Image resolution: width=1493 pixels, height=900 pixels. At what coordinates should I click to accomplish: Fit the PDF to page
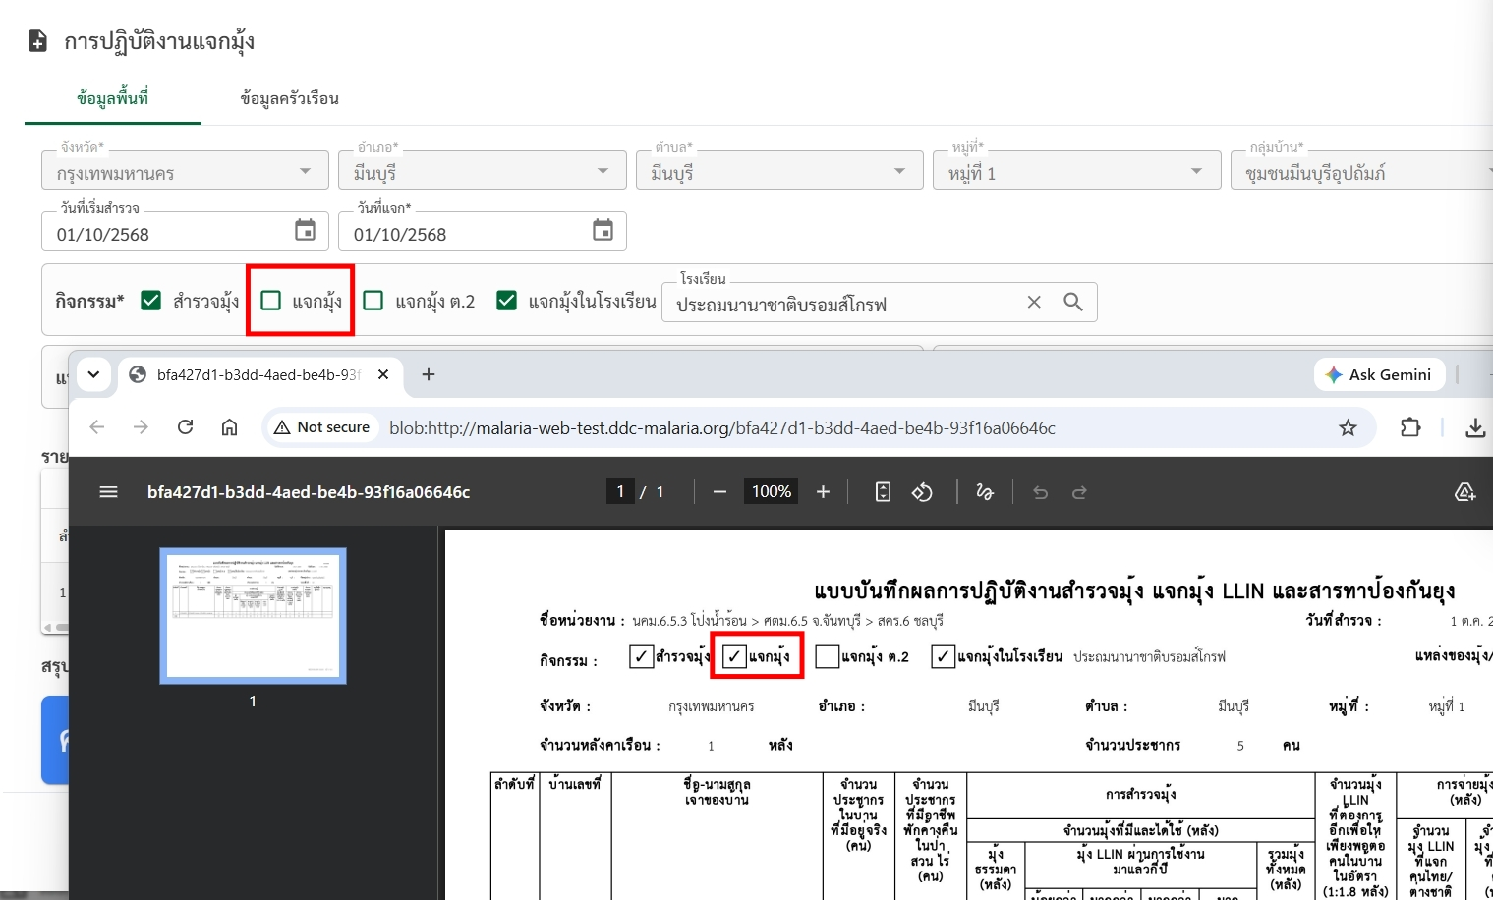coord(883,492)
